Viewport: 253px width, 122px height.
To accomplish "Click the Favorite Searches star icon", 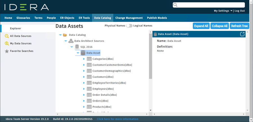I will coord(7,51).
